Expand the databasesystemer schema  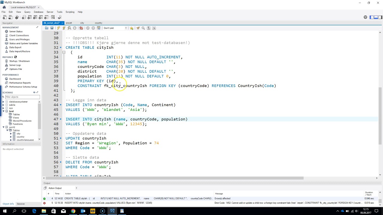click(3, 102)
